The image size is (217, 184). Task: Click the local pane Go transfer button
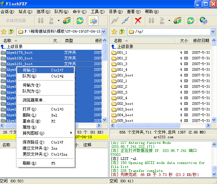[51, 20]
